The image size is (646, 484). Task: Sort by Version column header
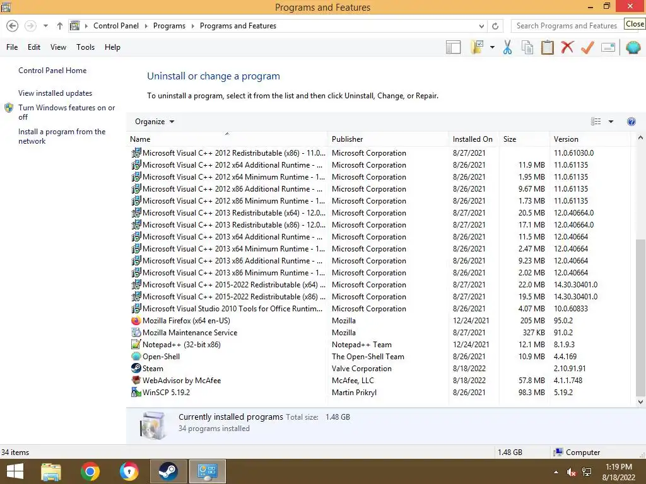590,139
